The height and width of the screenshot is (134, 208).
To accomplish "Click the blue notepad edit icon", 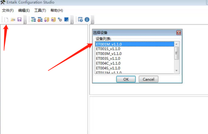I will [66, 20].
